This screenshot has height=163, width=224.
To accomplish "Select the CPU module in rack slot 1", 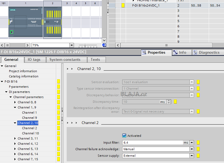I will pyautogui.click(x=26, y=22).
